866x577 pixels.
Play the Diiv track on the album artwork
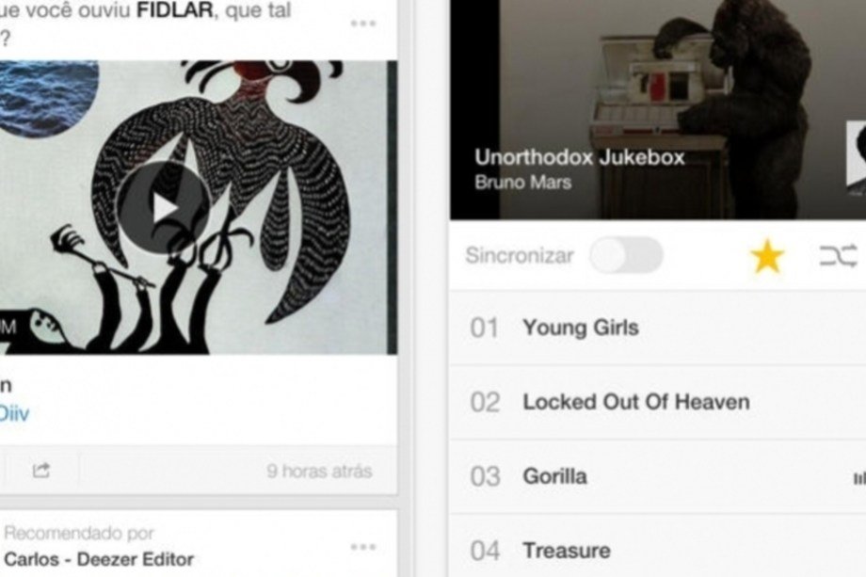[x=164, y=208]
